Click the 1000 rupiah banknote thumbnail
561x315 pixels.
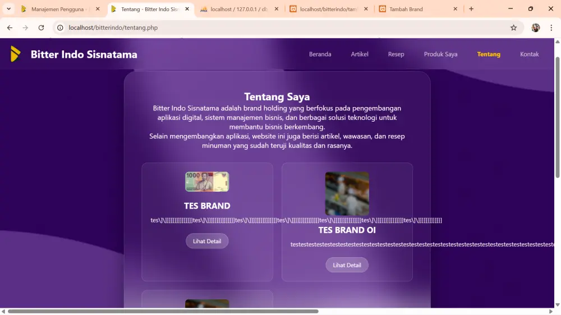(x=207, y=182)
